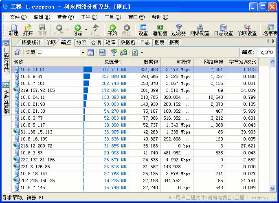Click the save icon in endpoint toolbar
This screenshot has height=203, width=279.
click(x=18, y=52)
